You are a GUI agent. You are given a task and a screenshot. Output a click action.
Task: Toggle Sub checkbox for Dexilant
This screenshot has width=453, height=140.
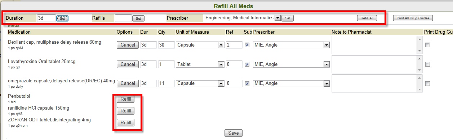coord(247,45)
